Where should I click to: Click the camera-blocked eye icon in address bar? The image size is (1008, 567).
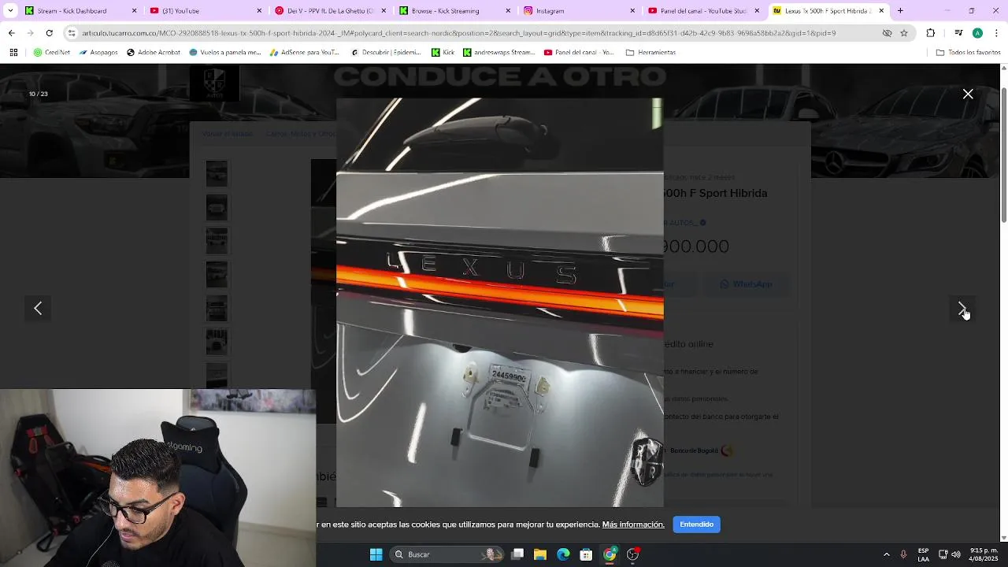pyautogui.click(x=887, y=33)
